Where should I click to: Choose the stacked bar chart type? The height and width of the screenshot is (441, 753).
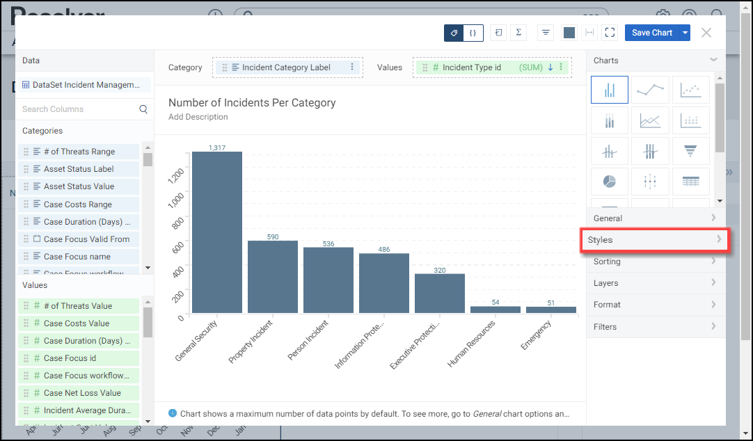[609, 121]
